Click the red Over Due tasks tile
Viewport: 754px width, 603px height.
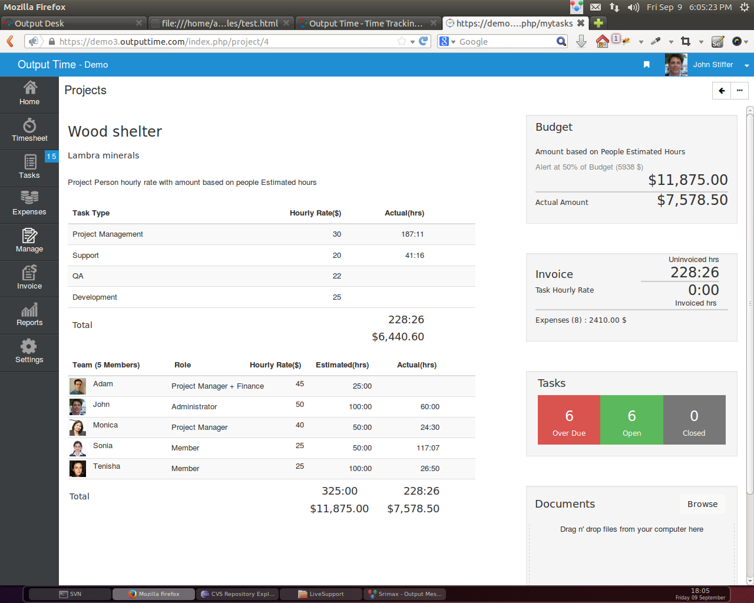point(569,420)
